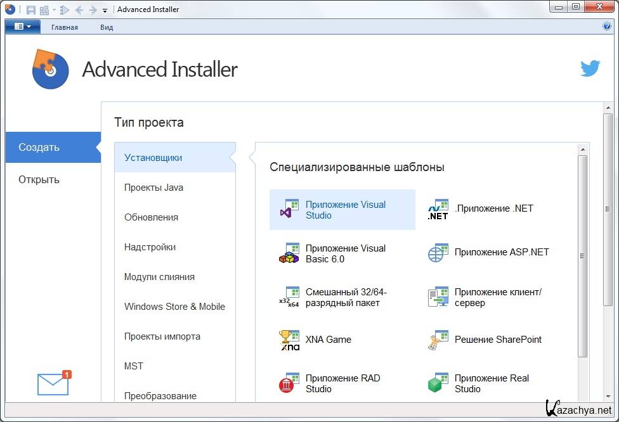This screenshot has width=619, height=422.
Task: Select the Приложение SharePoint решение template
Action: point(497,340)
